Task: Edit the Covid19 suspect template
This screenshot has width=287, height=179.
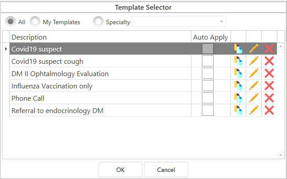Action: point(254,49)
